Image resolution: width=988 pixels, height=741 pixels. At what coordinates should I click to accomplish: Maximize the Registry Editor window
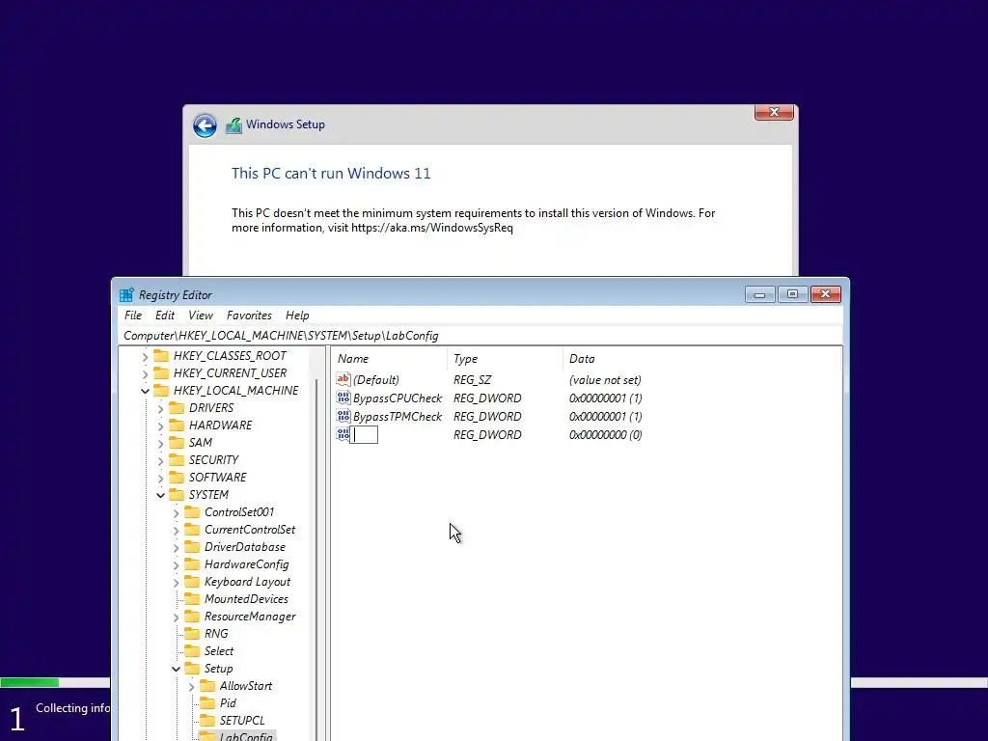pos(793,294)
